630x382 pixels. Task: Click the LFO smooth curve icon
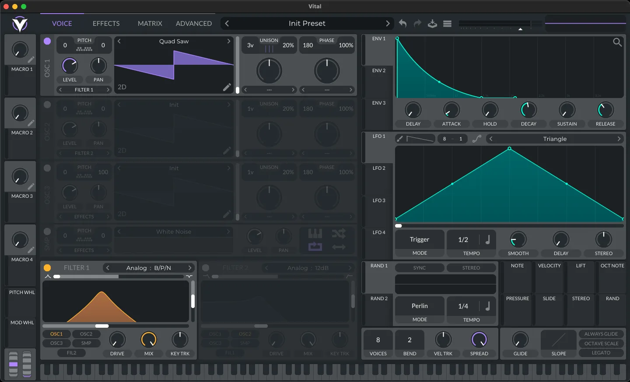[x=477, y=139]
